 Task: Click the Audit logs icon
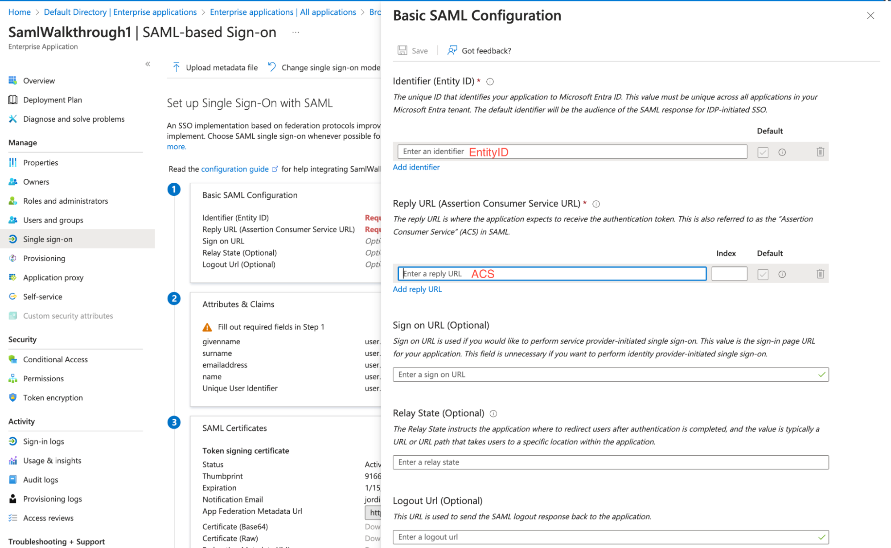[12, 480]
